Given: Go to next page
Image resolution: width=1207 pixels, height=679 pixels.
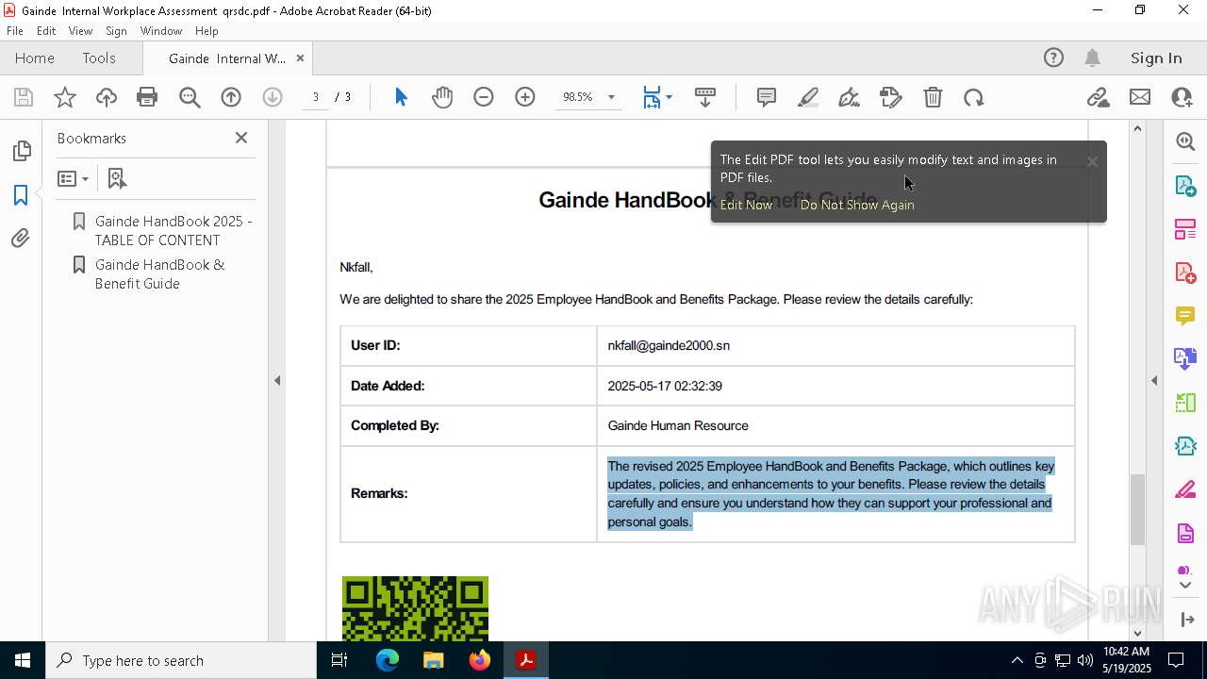Looking at the screenshot, I should 273,97.
